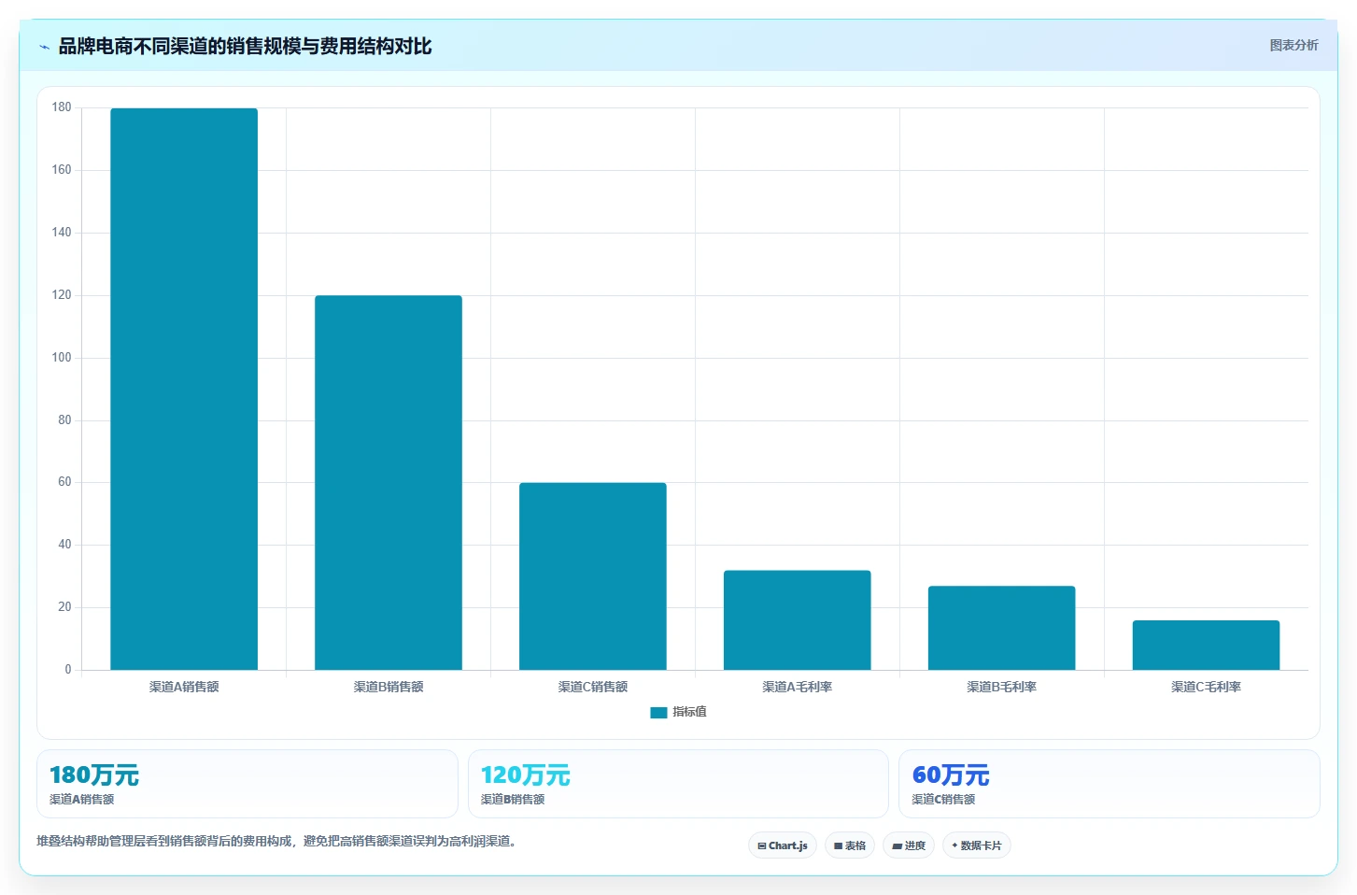Toggle the 指标值 legend color box
The height and width of the screenshot is (895, 1357).
(x=658, y=712)
